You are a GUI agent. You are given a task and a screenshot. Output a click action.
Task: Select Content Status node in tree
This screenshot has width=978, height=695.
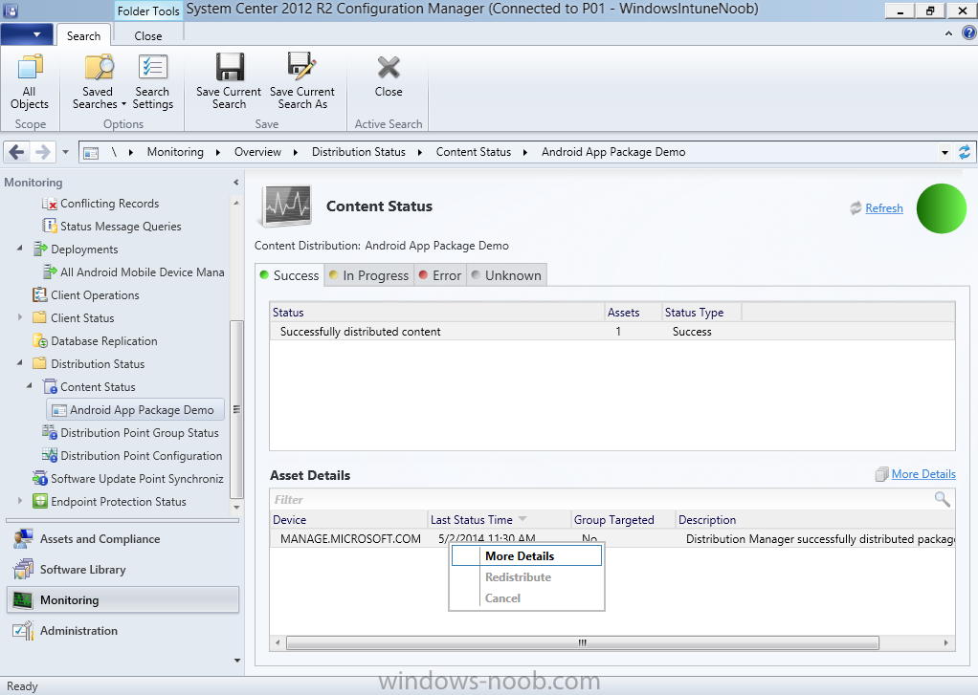[98, 387]
